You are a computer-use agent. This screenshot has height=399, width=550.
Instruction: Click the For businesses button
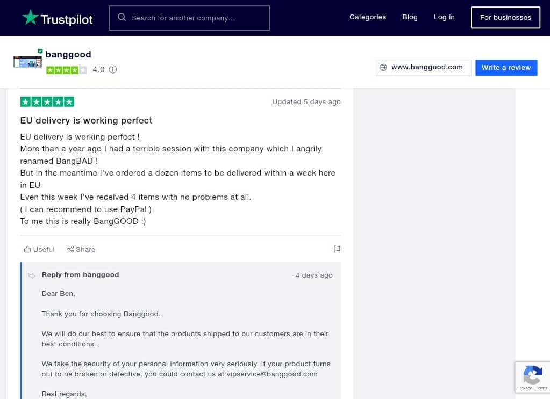(505, 18)
